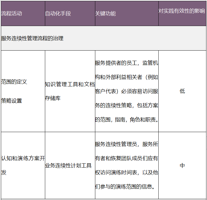This screenshot has height=200, width=207.
Task: Click the line ending with 角色和职责
Action: coord(126,120)
